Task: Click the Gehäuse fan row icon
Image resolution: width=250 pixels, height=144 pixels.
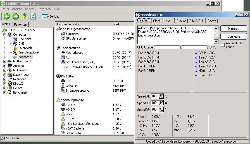Action: (63, 86)
